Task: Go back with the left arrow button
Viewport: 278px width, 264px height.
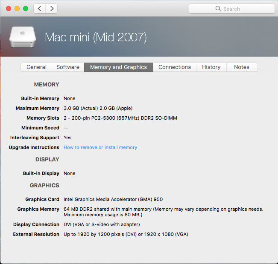Action: tap(40, 9)
